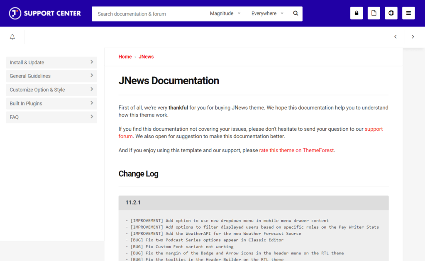This screenshot has width=425, height=261.
Task: Click the notification bell icon
Action: tap(12, 37)
